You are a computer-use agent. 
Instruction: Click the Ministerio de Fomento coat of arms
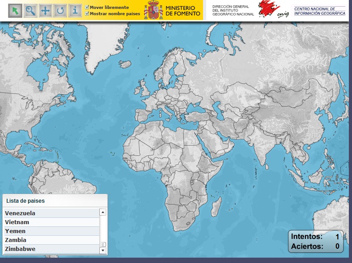[153, 10]
